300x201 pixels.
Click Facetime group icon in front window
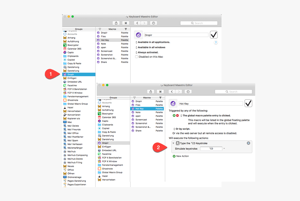pos(99,154)
